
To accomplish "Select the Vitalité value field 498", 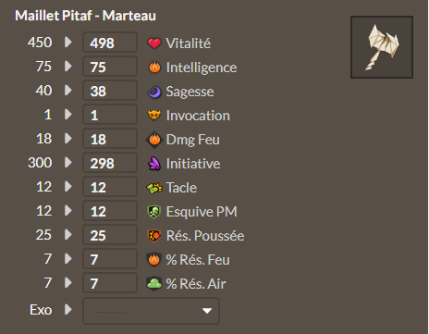I will pos(110,43).
